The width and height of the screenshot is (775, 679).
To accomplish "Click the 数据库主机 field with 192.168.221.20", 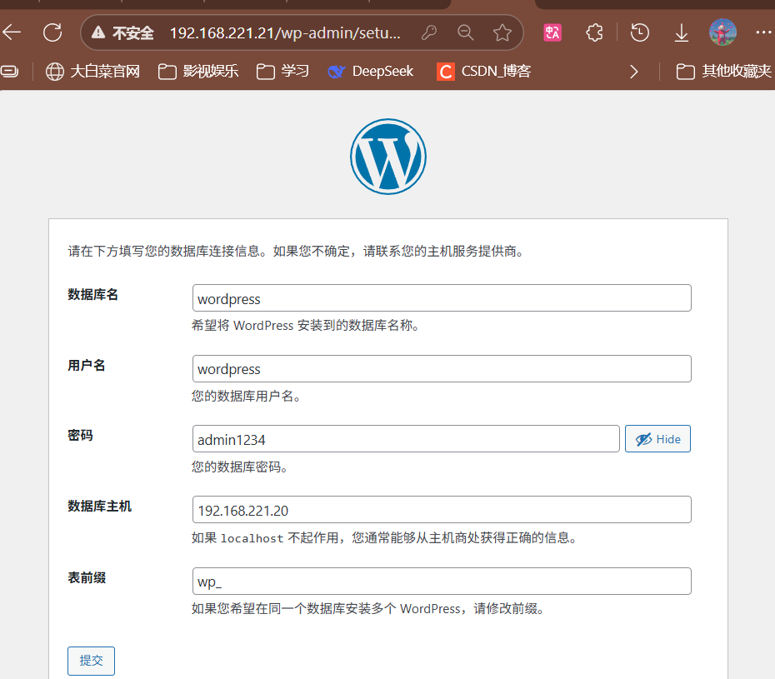I will coord(442,510).
